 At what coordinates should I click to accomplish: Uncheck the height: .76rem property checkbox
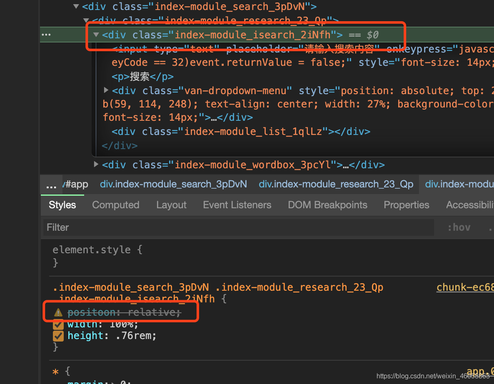pyautogui.click(x=58, y=336)
